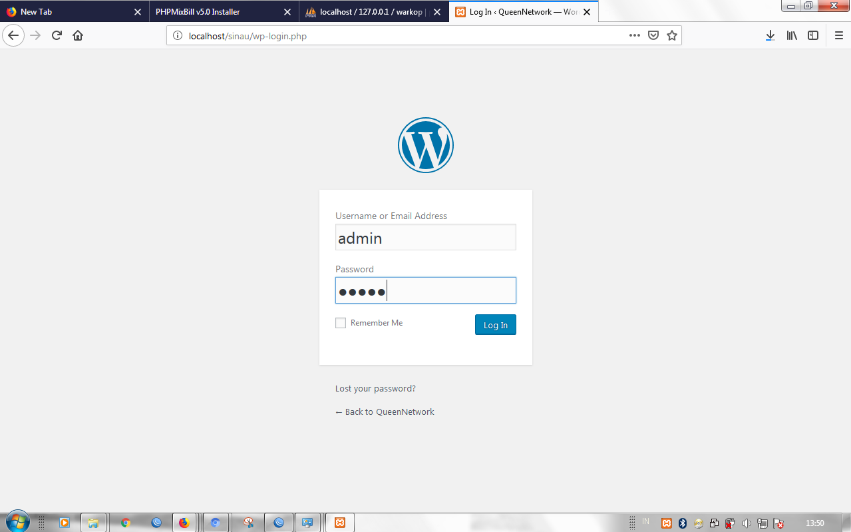This screenshot has height=532, width=851.
Task: Toggle the sidebar view icon
Action: [x=813, y=35]
